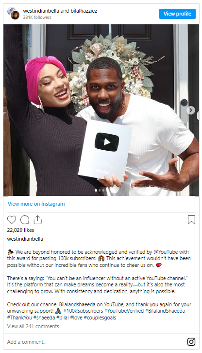Click the 22,029 likes count
The width and height of the screenshot is (202, 353).
21,230
